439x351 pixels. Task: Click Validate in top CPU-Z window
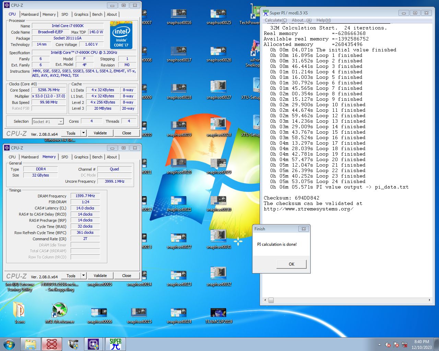100,133
